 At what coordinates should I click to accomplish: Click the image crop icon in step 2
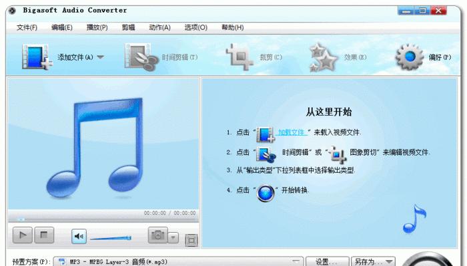tap(338, 154)
